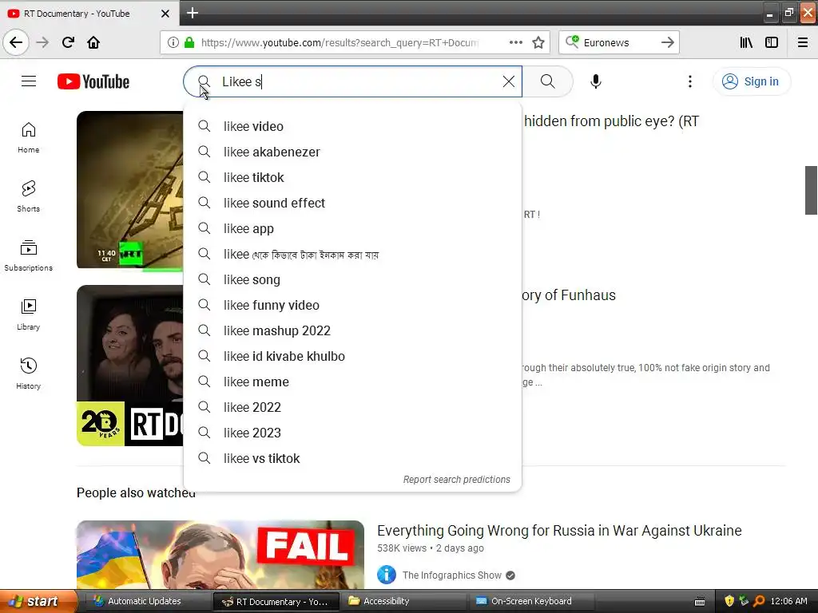This screenshot has width=818, height=613.
Task: Click the Euronews search go arrow
Action: pyautogui.click(x=667, y=42)
